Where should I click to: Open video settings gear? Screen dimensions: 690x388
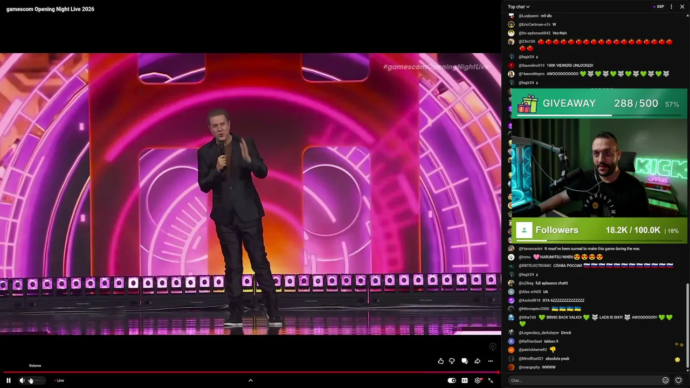pyautogui.click(x=478, y=380)
